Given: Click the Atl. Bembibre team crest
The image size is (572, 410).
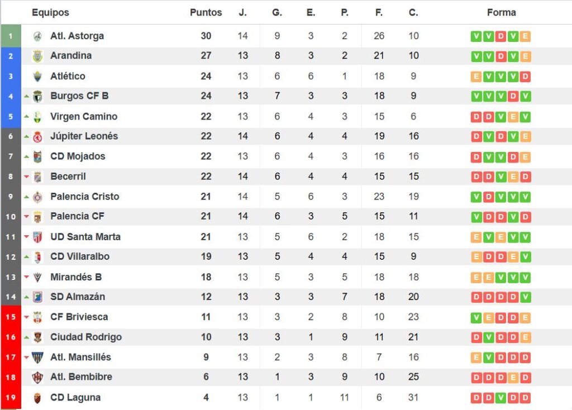Looking at the screenshot, I should coord(37,377).
